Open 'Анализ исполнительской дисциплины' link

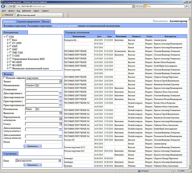99,26
